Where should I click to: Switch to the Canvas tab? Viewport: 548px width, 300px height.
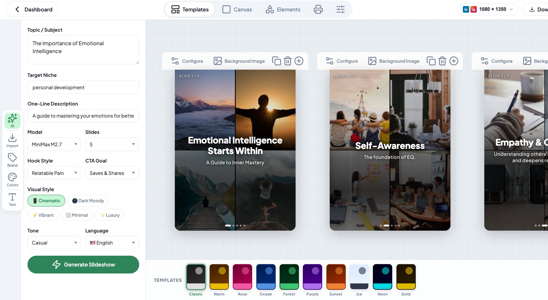[237, 9]
